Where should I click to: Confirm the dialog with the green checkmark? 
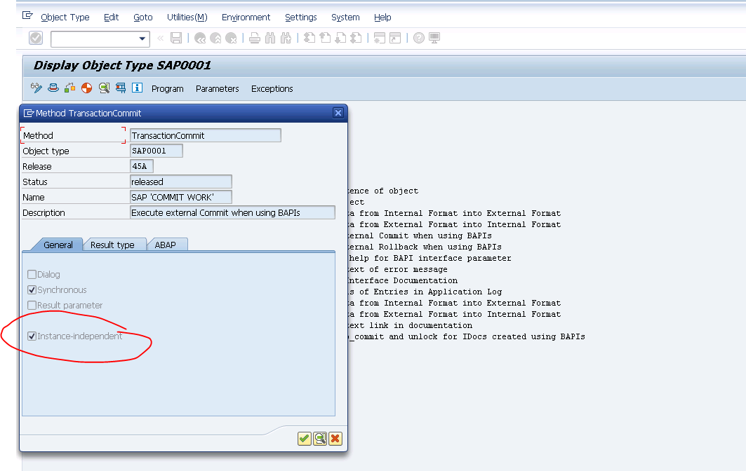[x=304, y=438]
